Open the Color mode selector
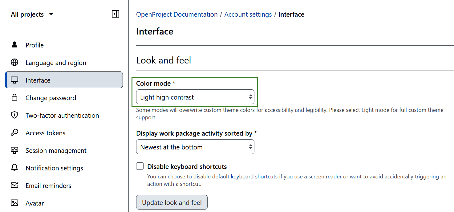The height and width of the screenshot is (212, 454). pos(195,97)
